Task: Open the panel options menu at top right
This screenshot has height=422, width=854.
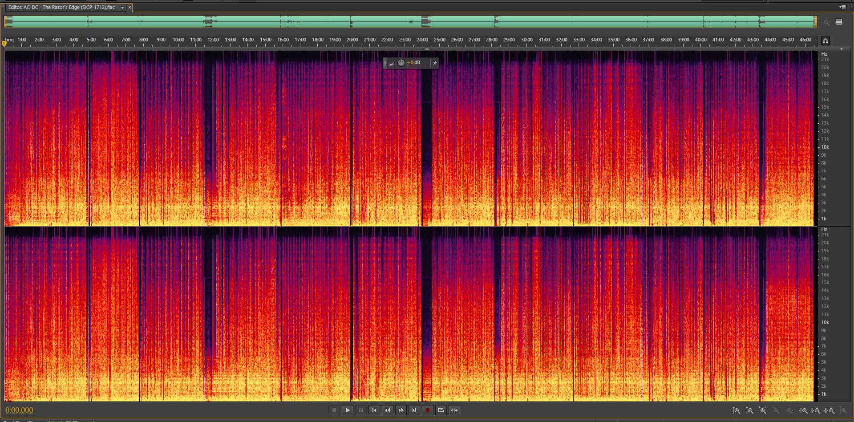Action: (x=842, y=7)
